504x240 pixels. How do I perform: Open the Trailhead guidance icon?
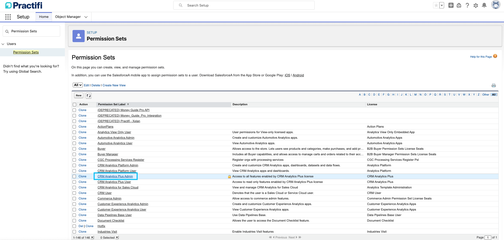coord(459,5)
